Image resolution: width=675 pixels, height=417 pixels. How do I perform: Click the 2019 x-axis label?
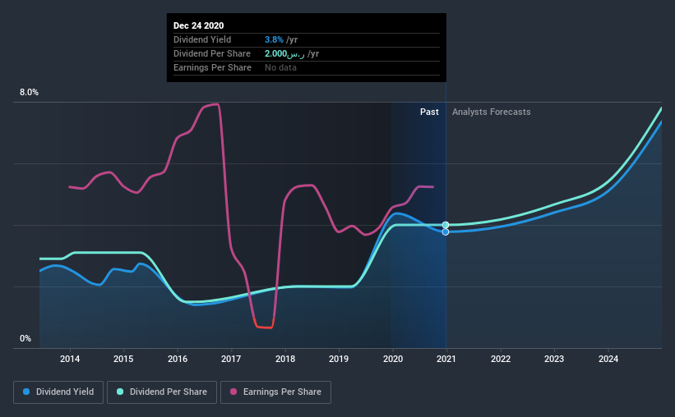coord(339,359)
